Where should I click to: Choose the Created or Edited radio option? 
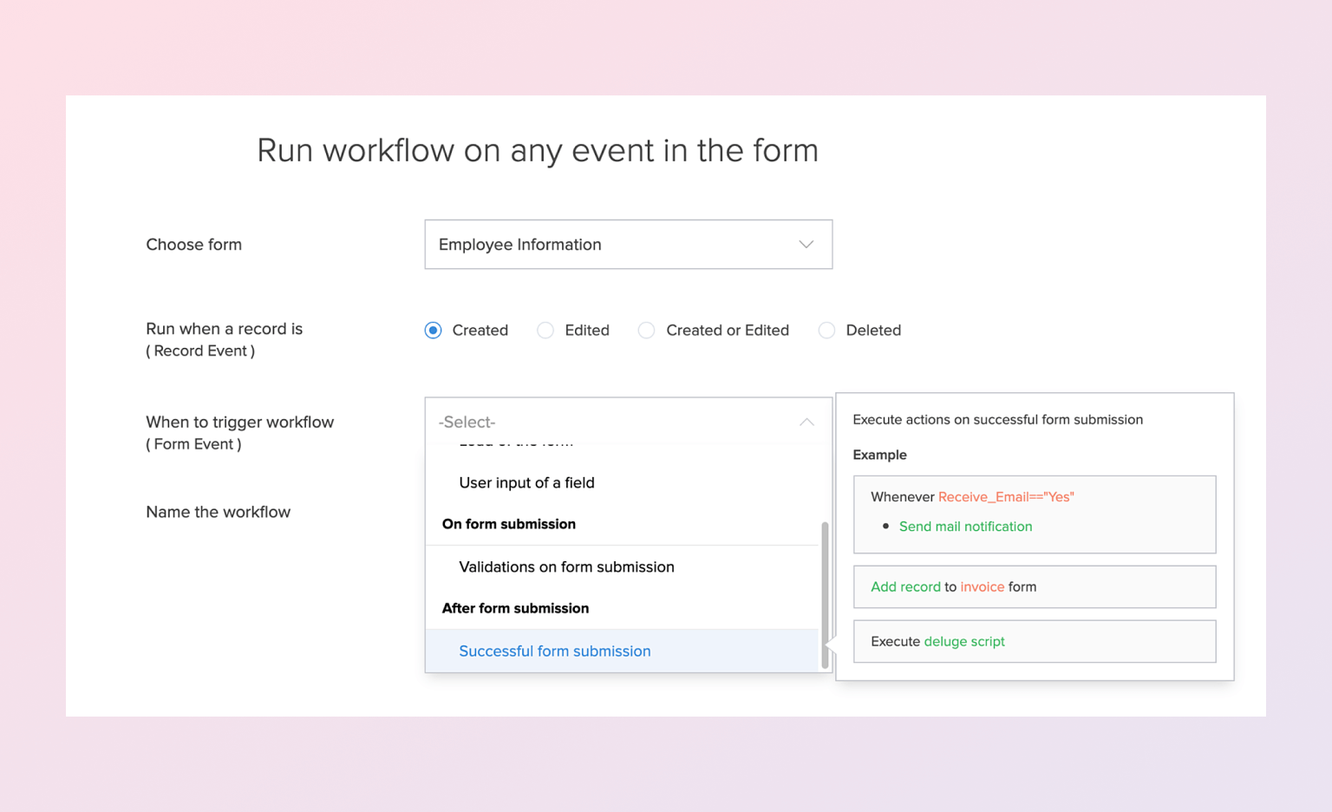pos(647,331)
